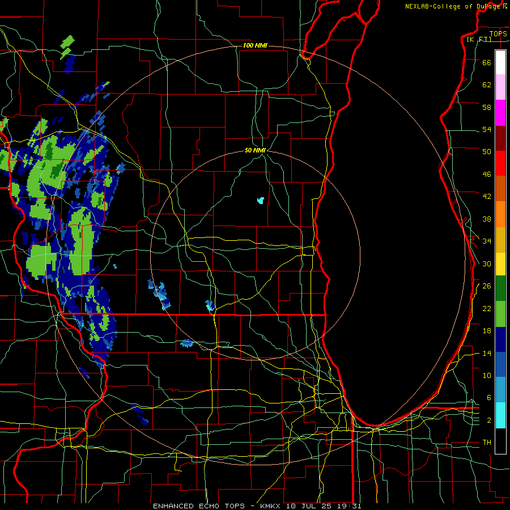Click the legend value "34"

pos(487,241)
